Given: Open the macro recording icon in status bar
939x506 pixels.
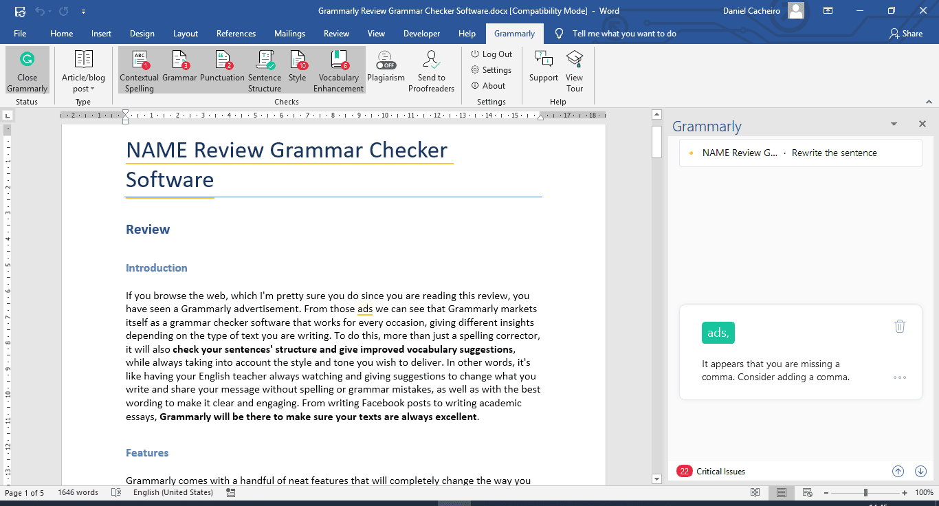Looking at the screenshot, I should tap(231, 492).
